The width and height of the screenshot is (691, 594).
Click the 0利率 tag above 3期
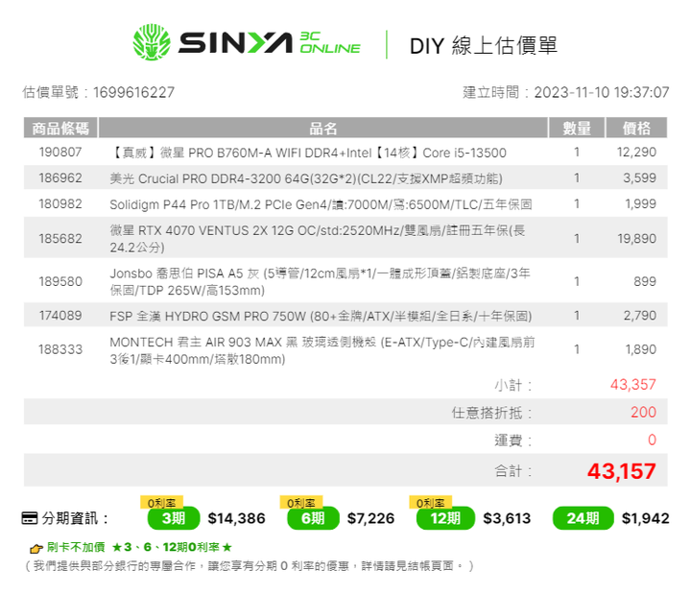pyautogui.click(x=162, y=502)
